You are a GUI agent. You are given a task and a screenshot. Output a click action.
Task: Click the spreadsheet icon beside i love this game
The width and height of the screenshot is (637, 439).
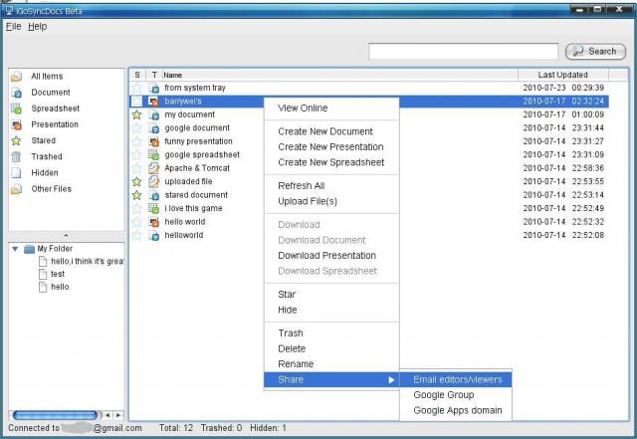pos(154,208)
